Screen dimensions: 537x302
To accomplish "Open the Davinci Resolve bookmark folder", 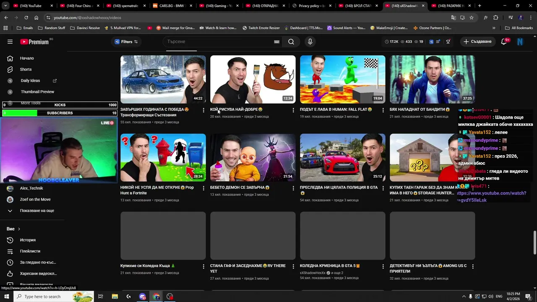I will click(85, 28).
